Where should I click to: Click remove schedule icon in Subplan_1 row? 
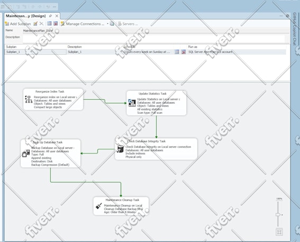click(183, 52)
